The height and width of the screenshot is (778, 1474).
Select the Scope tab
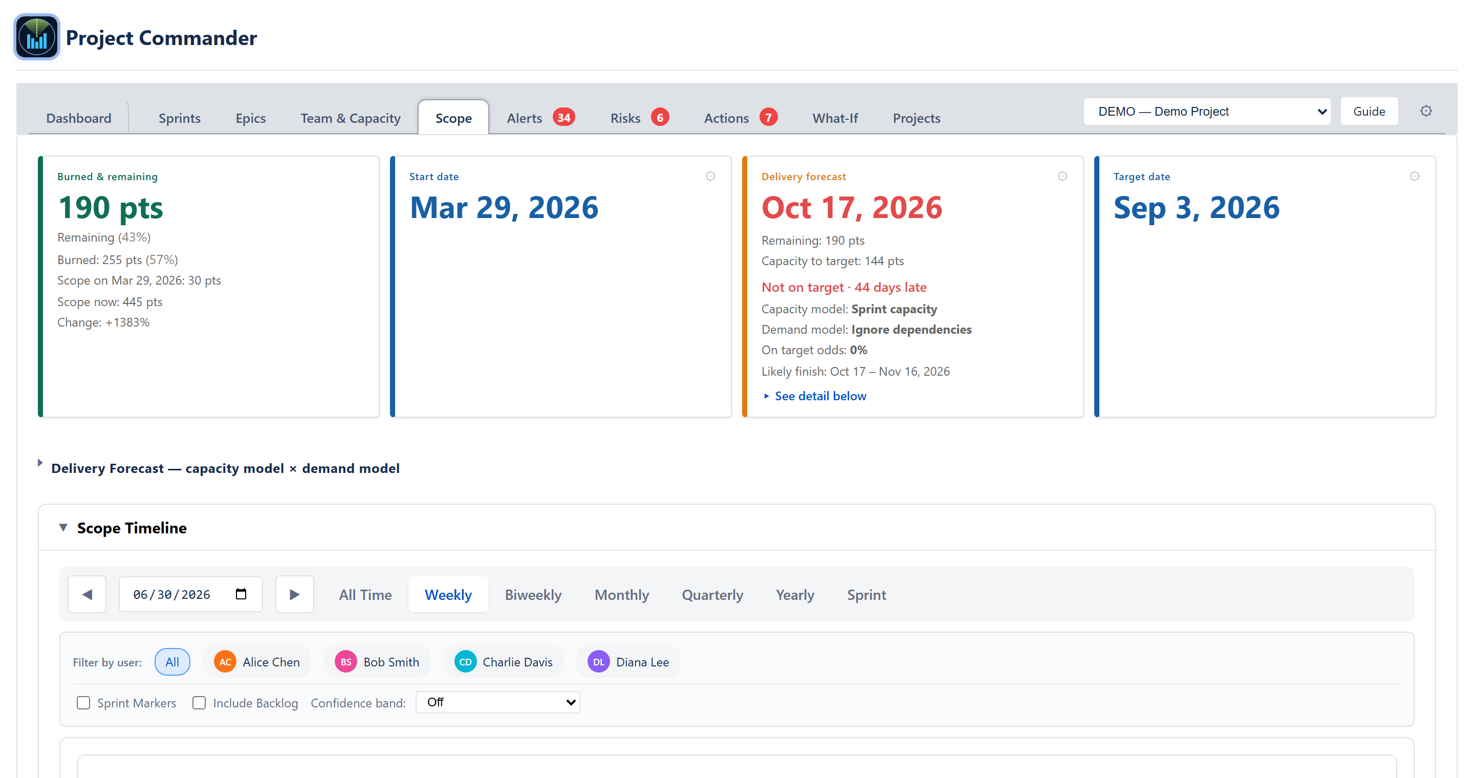tap(454, 118)
